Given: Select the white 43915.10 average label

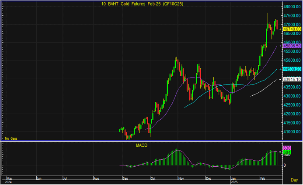Looking at the screenshot, I should [292, 79].
